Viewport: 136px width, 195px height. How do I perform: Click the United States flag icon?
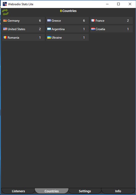[x=5, y=29]
